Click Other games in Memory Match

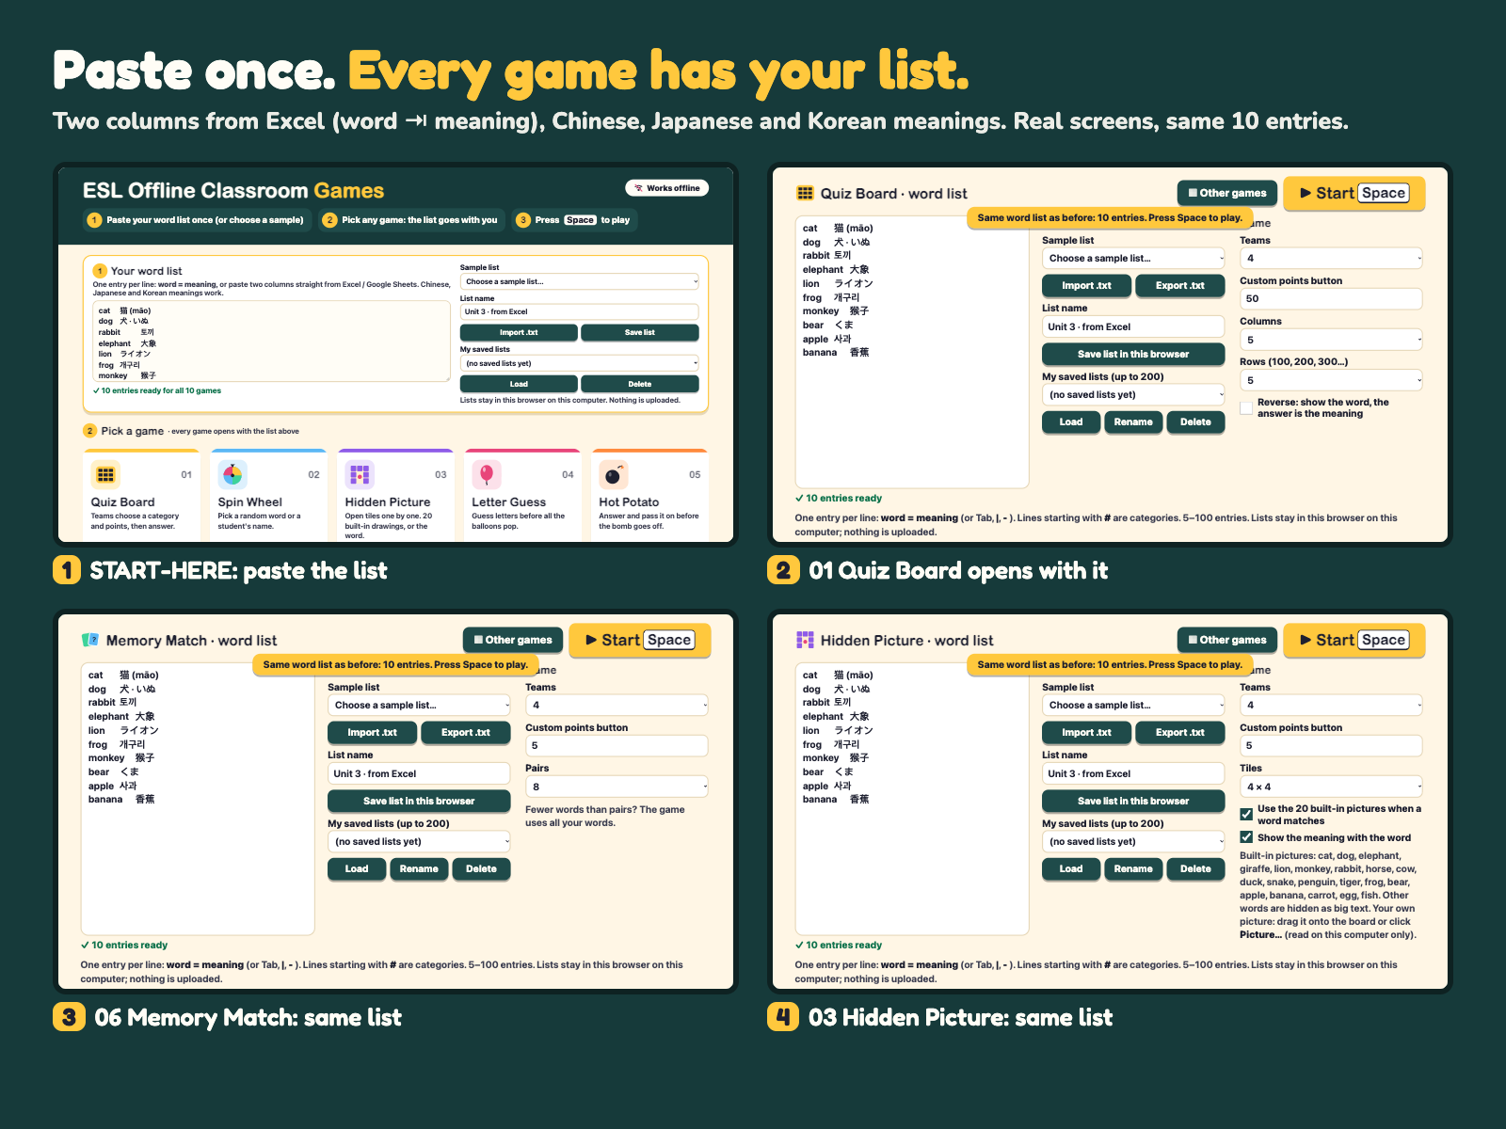[513, 640]
